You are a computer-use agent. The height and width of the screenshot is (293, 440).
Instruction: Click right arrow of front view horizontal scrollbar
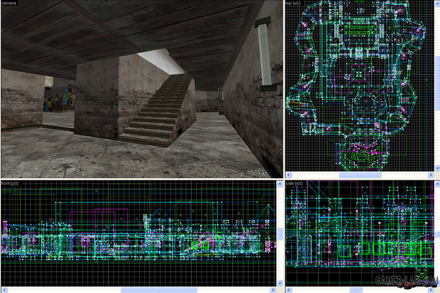(273, 290)
